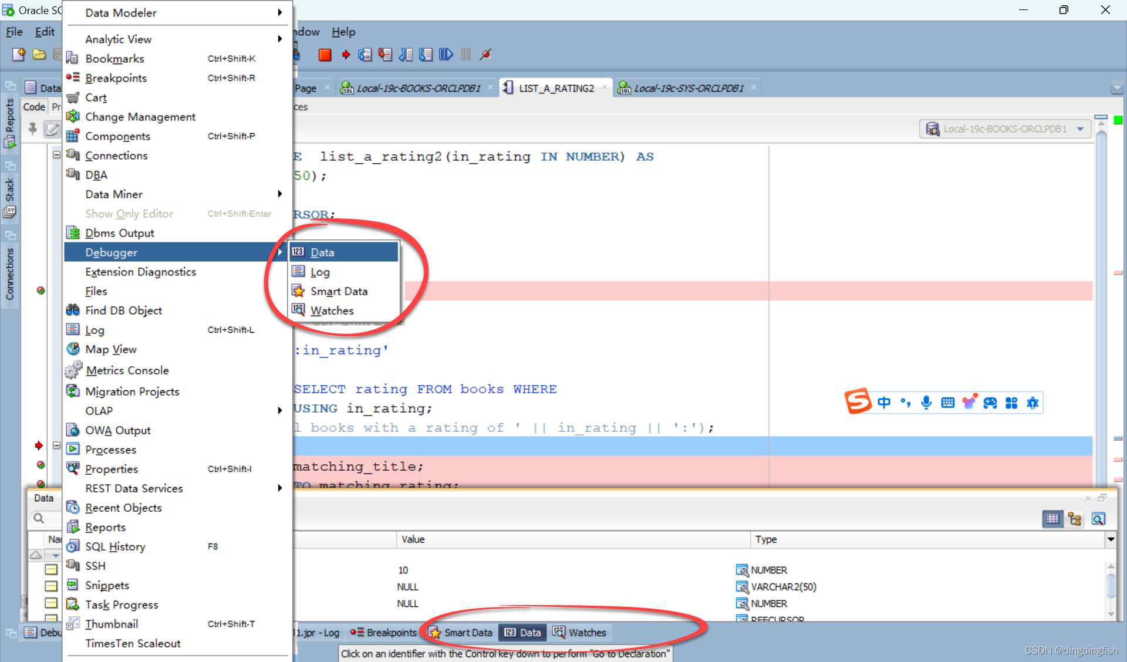Expand the Data Modeler submenu
1127x662 pixels.
120,12
